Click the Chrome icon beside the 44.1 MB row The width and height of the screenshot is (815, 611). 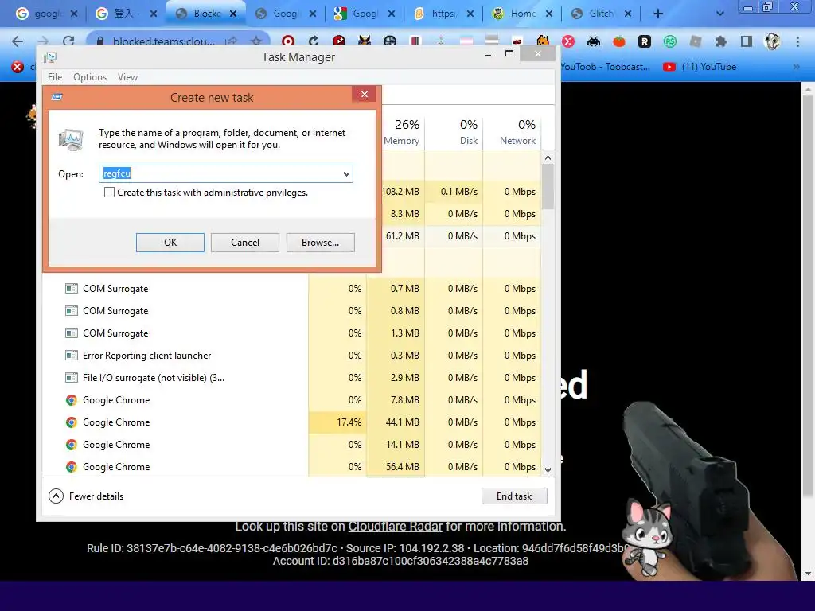pos(71,422)
